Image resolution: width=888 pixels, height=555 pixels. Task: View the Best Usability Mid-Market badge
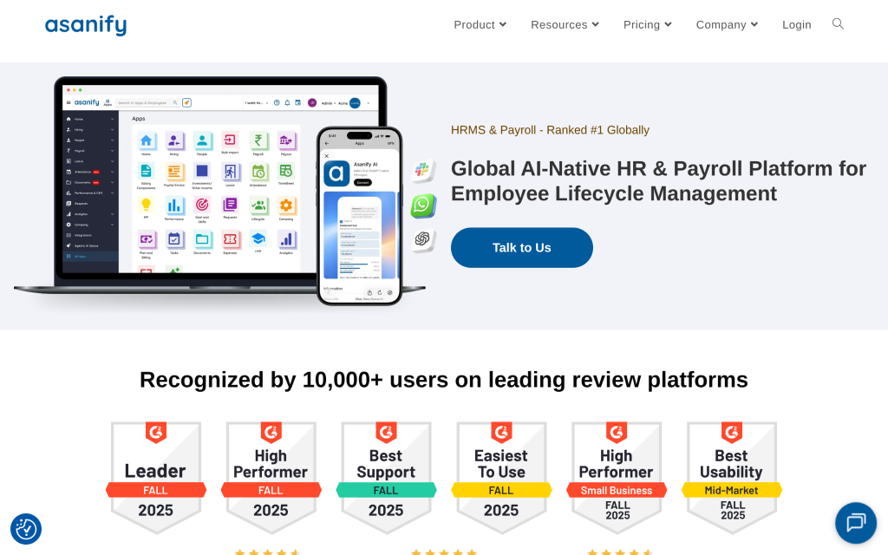pyautogui.click(x=732, y=478)
